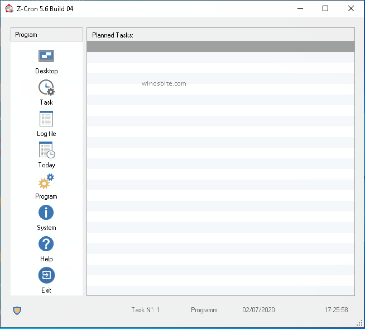This screenshot has height=329, width=365.
Task: Click the date 02/07/2020 in status bar
Action: 258,310
